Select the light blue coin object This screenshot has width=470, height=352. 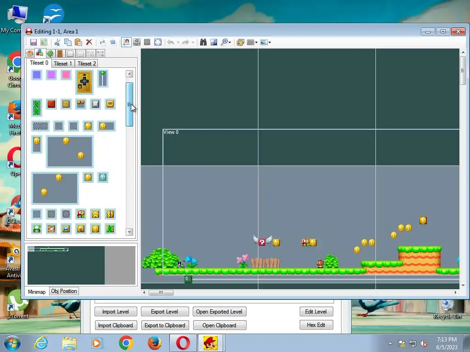point(103,177)
